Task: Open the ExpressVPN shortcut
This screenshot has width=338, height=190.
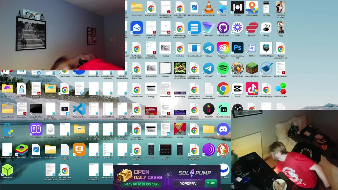Action: (x=252, y=28)
